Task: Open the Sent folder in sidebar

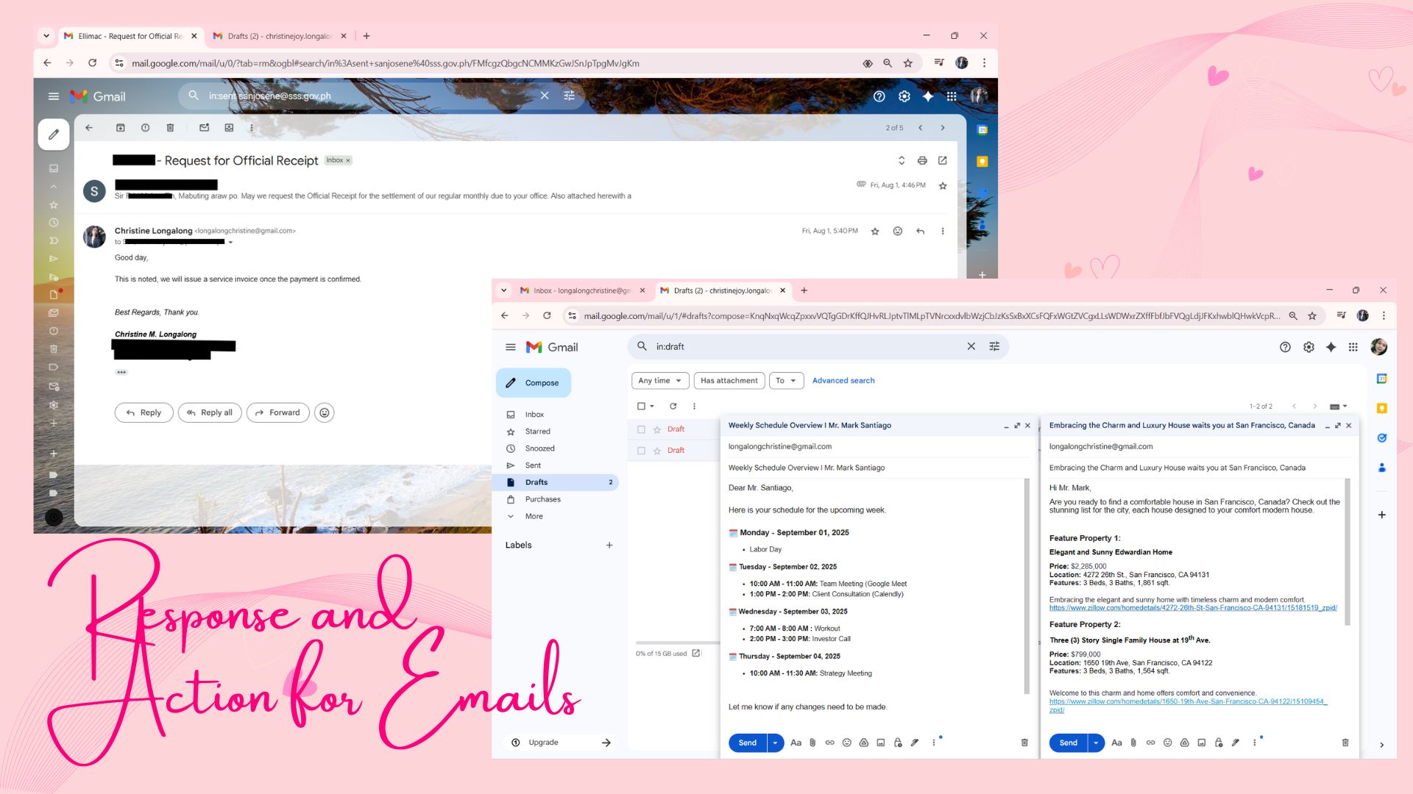Action: coord(533,465)
